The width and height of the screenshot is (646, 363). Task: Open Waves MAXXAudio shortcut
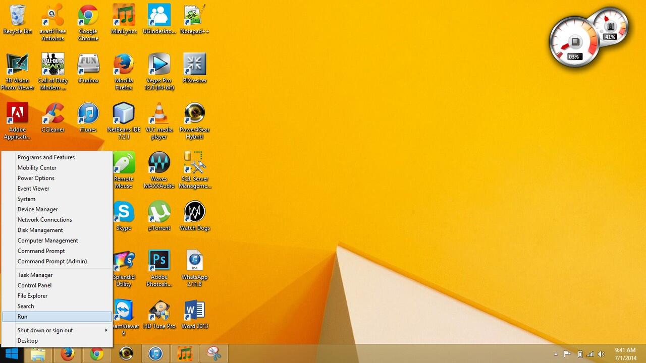click(x=159, y=170)
